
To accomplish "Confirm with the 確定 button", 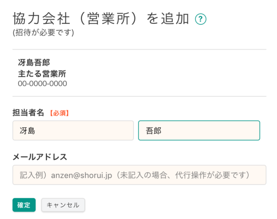I will (x=24, y=205).
